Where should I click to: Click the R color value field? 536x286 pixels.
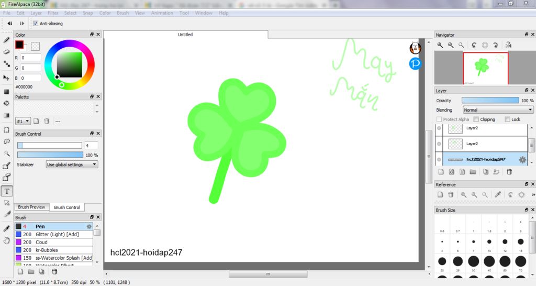[31, 58]
